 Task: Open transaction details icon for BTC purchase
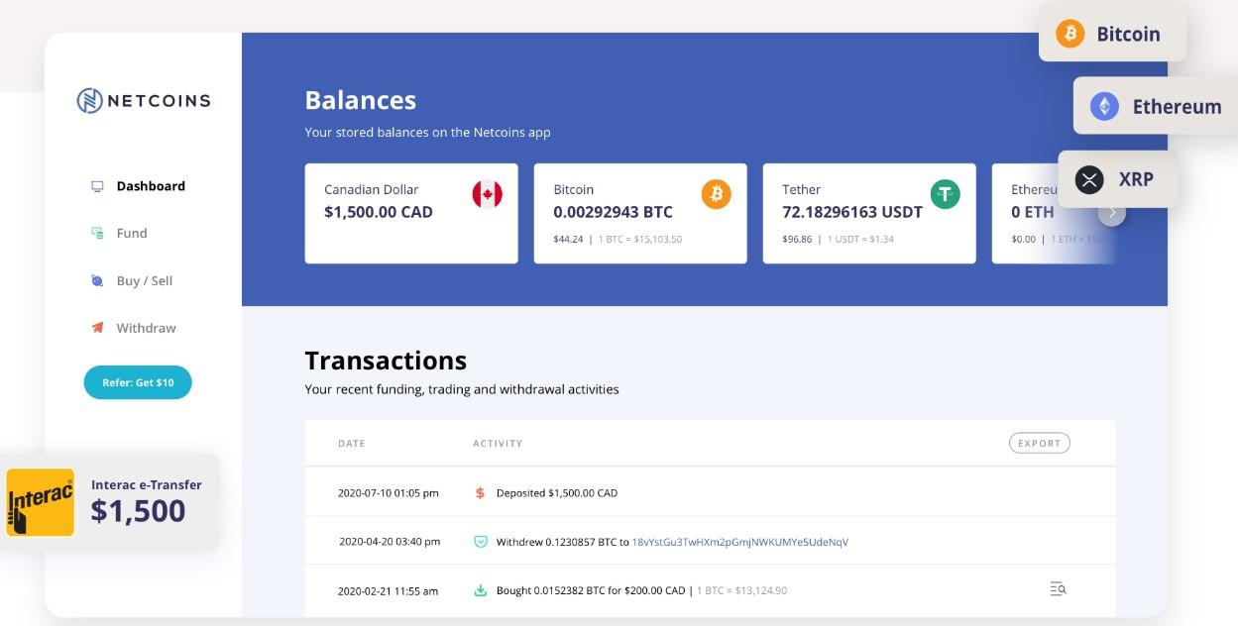(x=1058, y=589)
